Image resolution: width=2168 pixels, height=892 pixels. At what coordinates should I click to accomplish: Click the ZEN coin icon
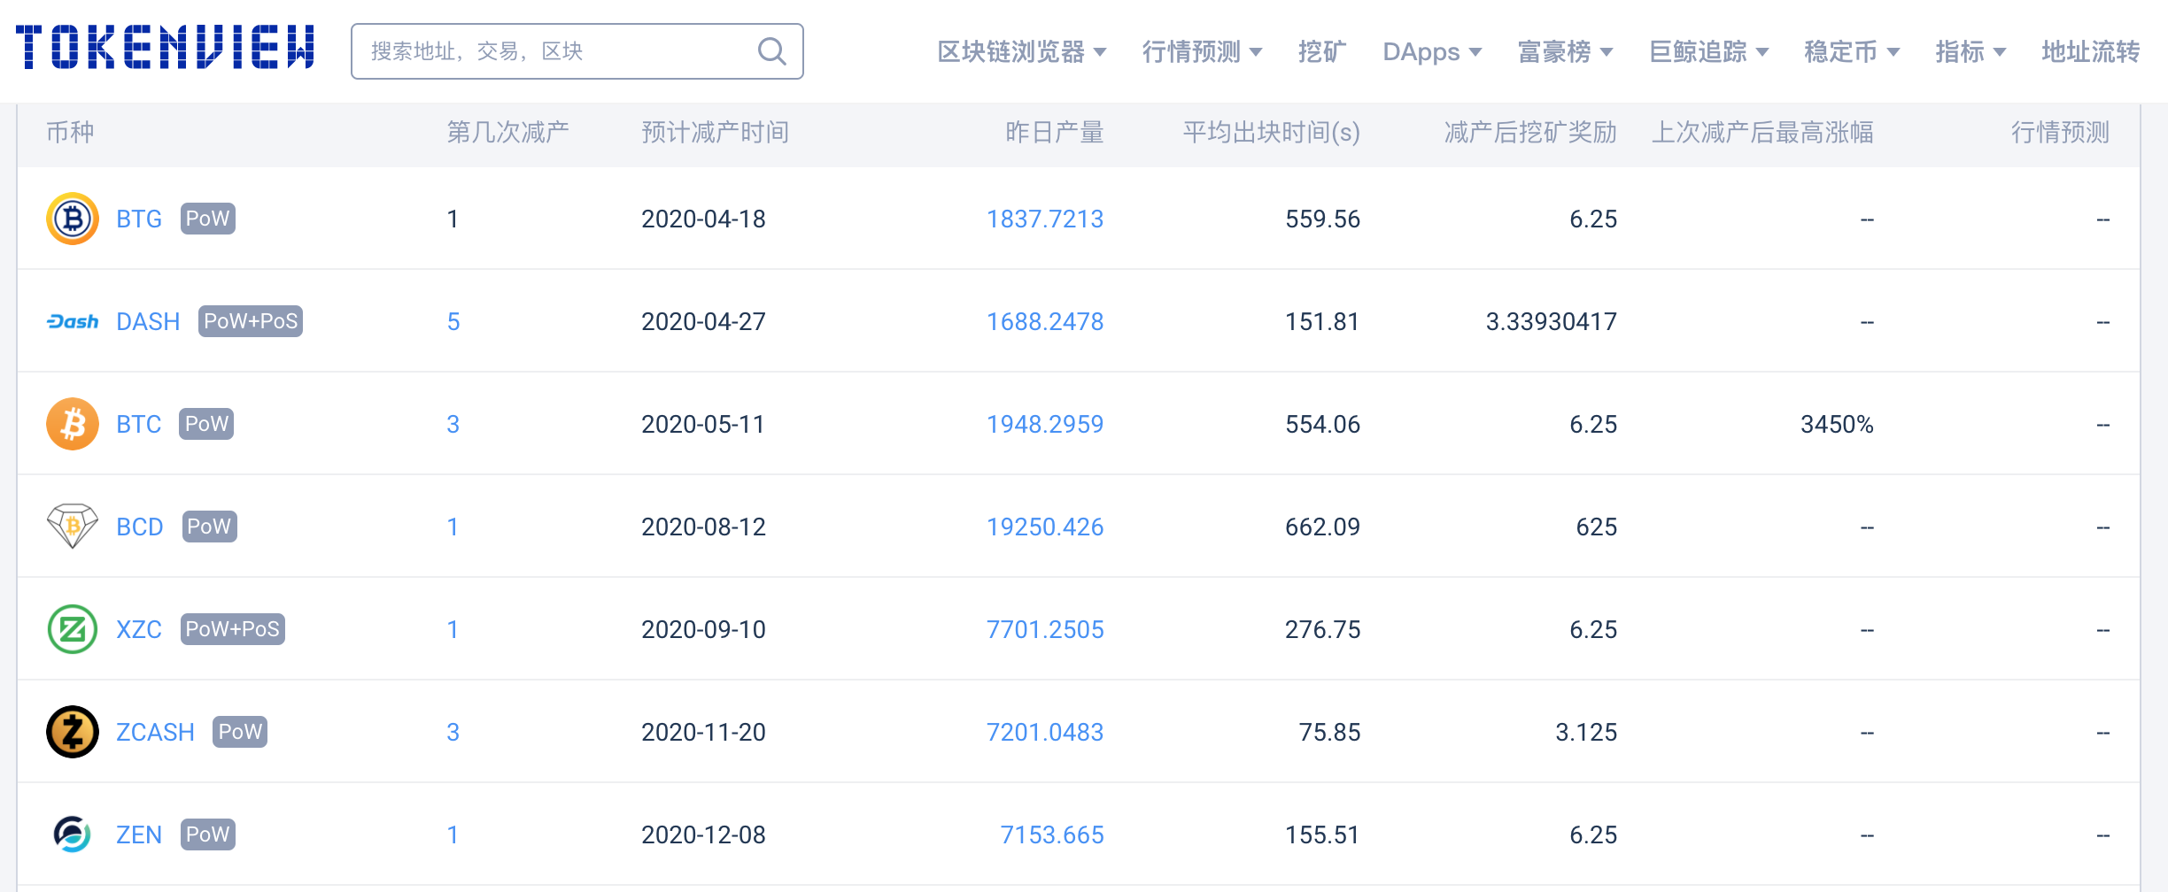point(73,834)
